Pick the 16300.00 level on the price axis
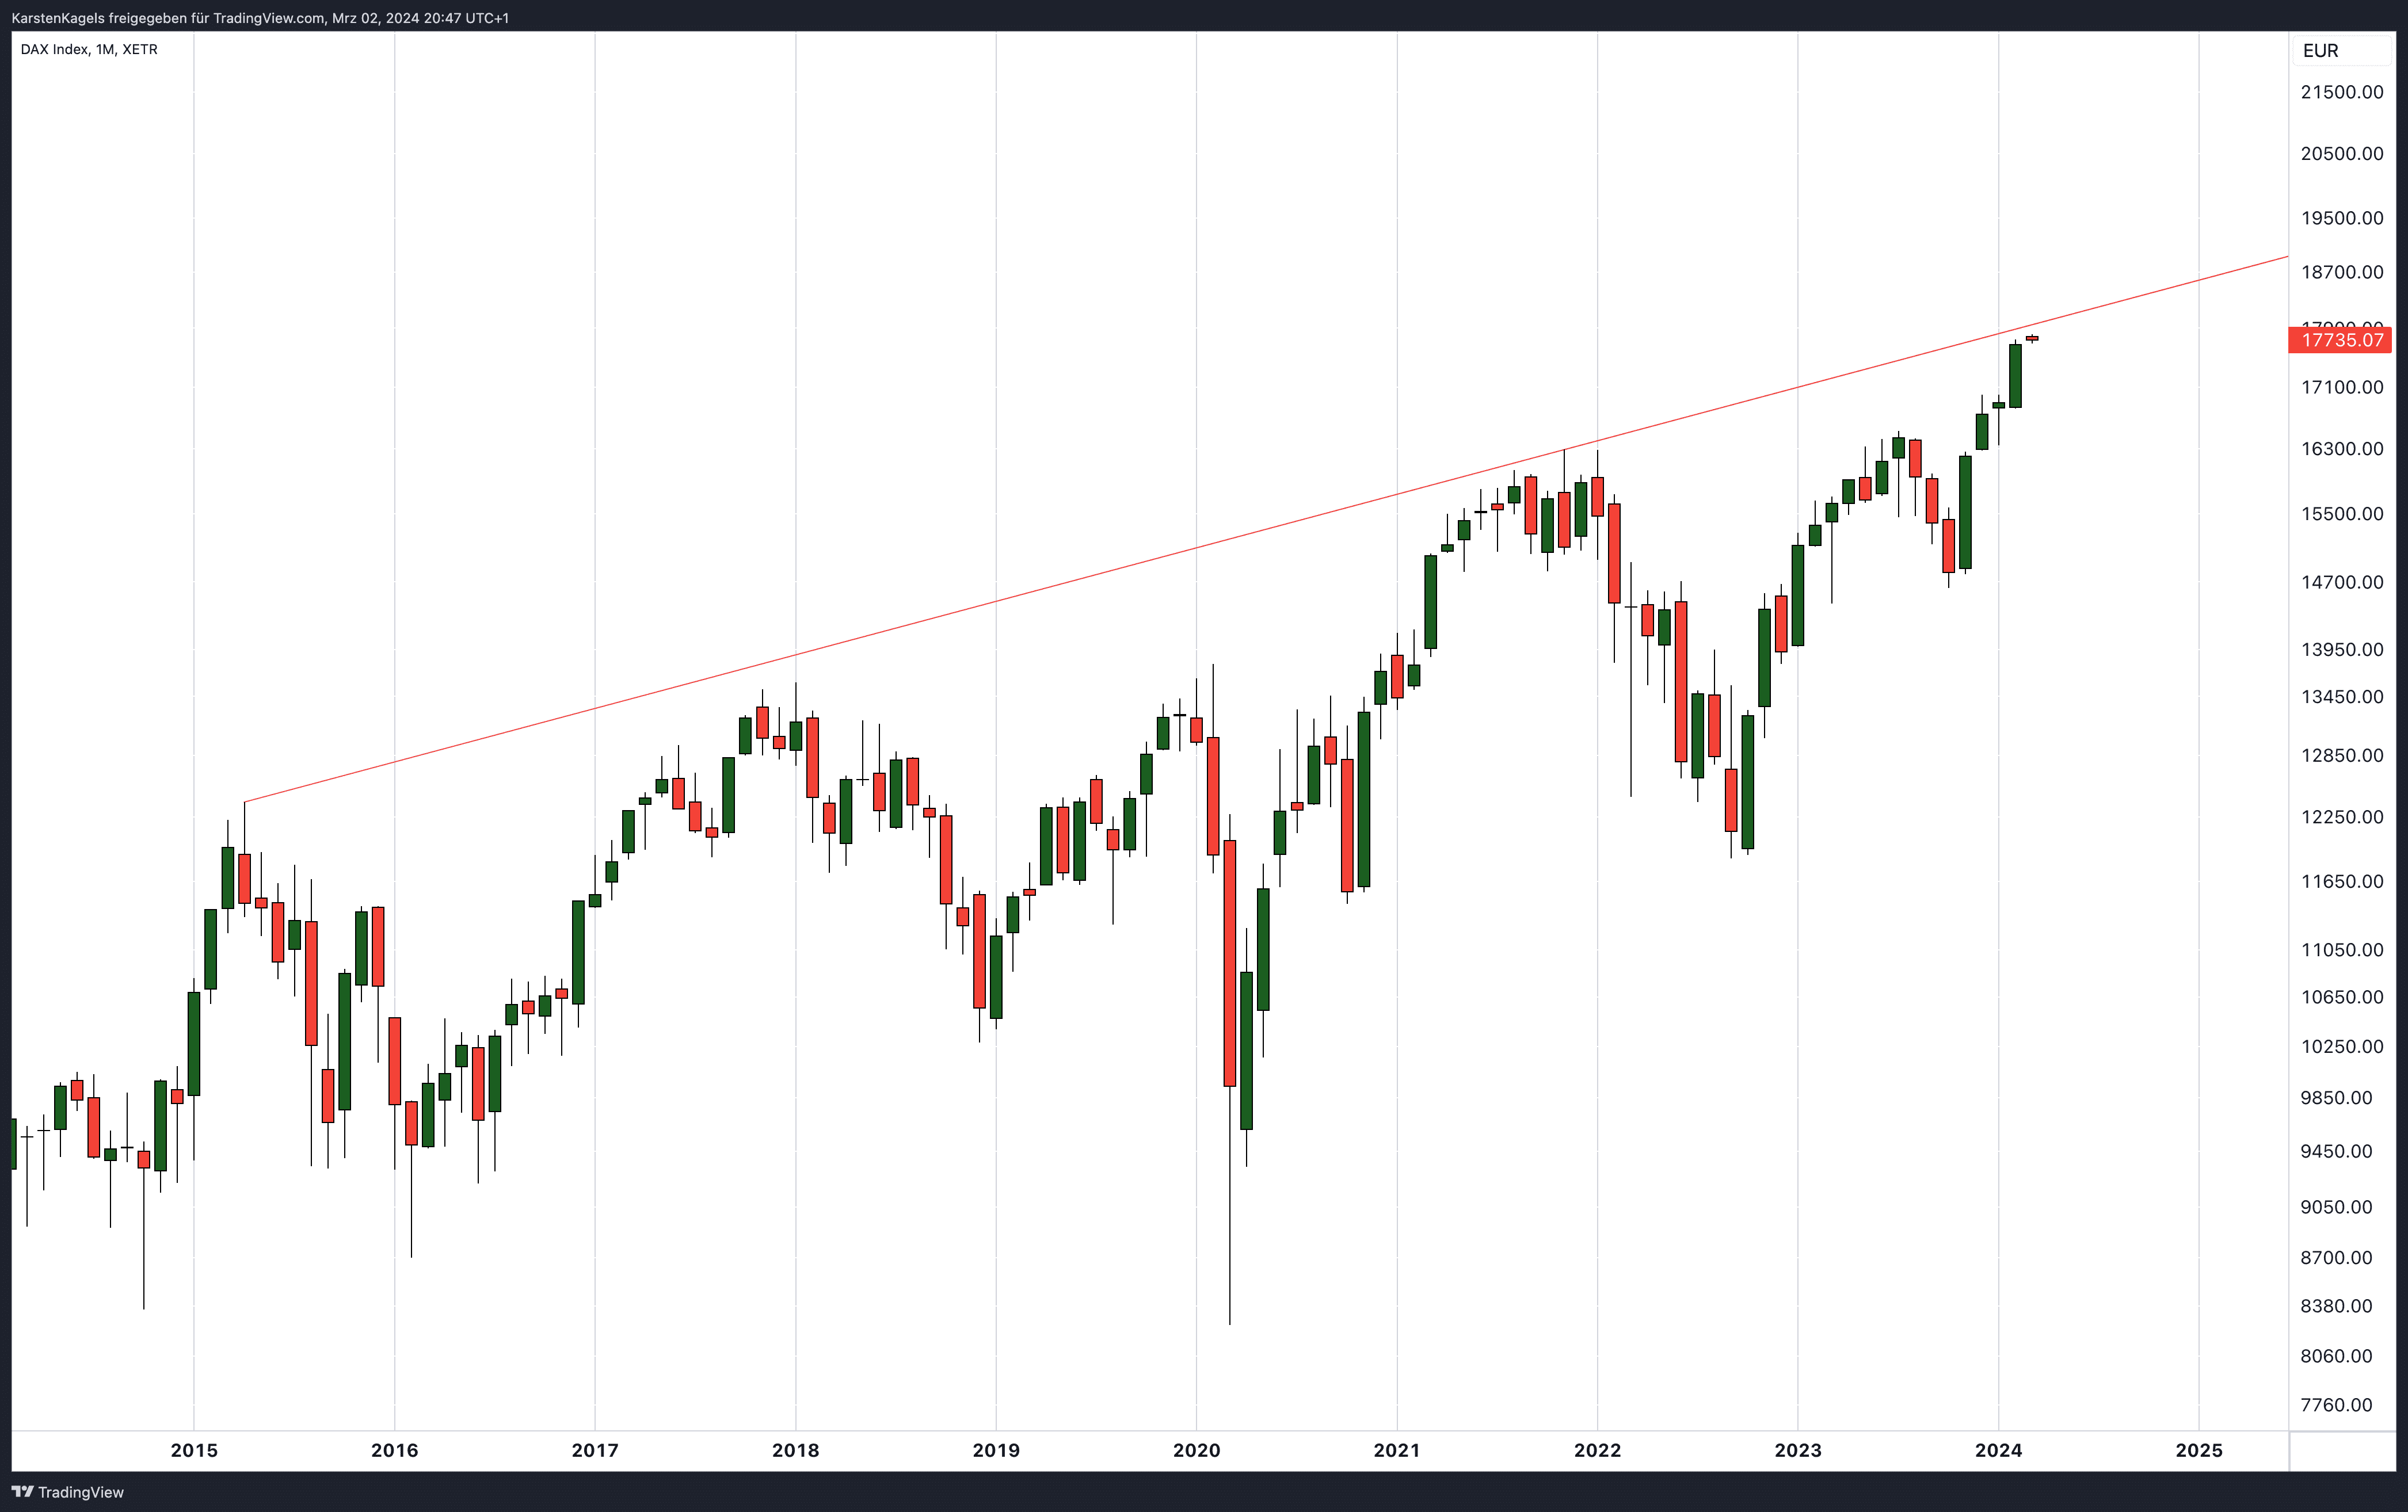2408x1512 pixels. click(2342, 449)
